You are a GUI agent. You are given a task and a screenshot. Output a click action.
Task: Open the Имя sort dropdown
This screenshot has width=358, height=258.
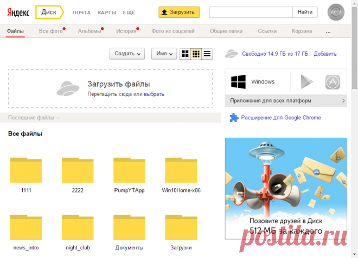(x=164, y=54)
